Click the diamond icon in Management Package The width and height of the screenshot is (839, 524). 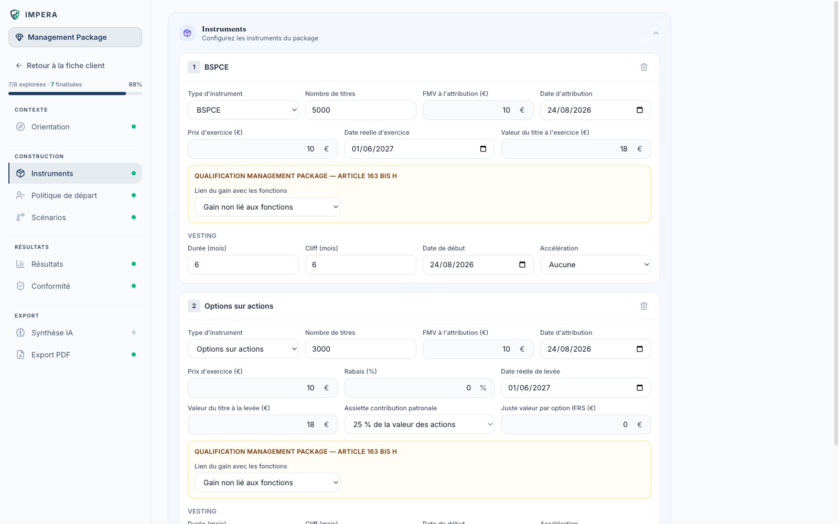pos(19,37)
